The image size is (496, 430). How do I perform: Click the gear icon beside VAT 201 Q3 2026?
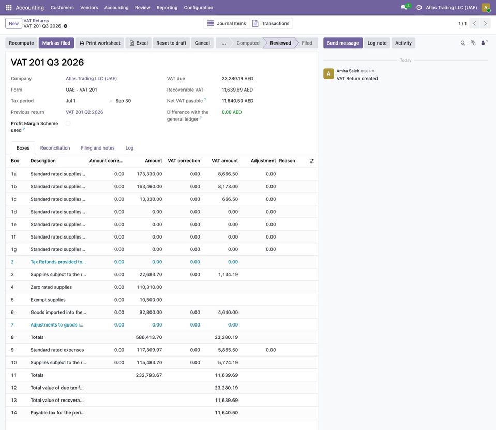tap(65, 26)
